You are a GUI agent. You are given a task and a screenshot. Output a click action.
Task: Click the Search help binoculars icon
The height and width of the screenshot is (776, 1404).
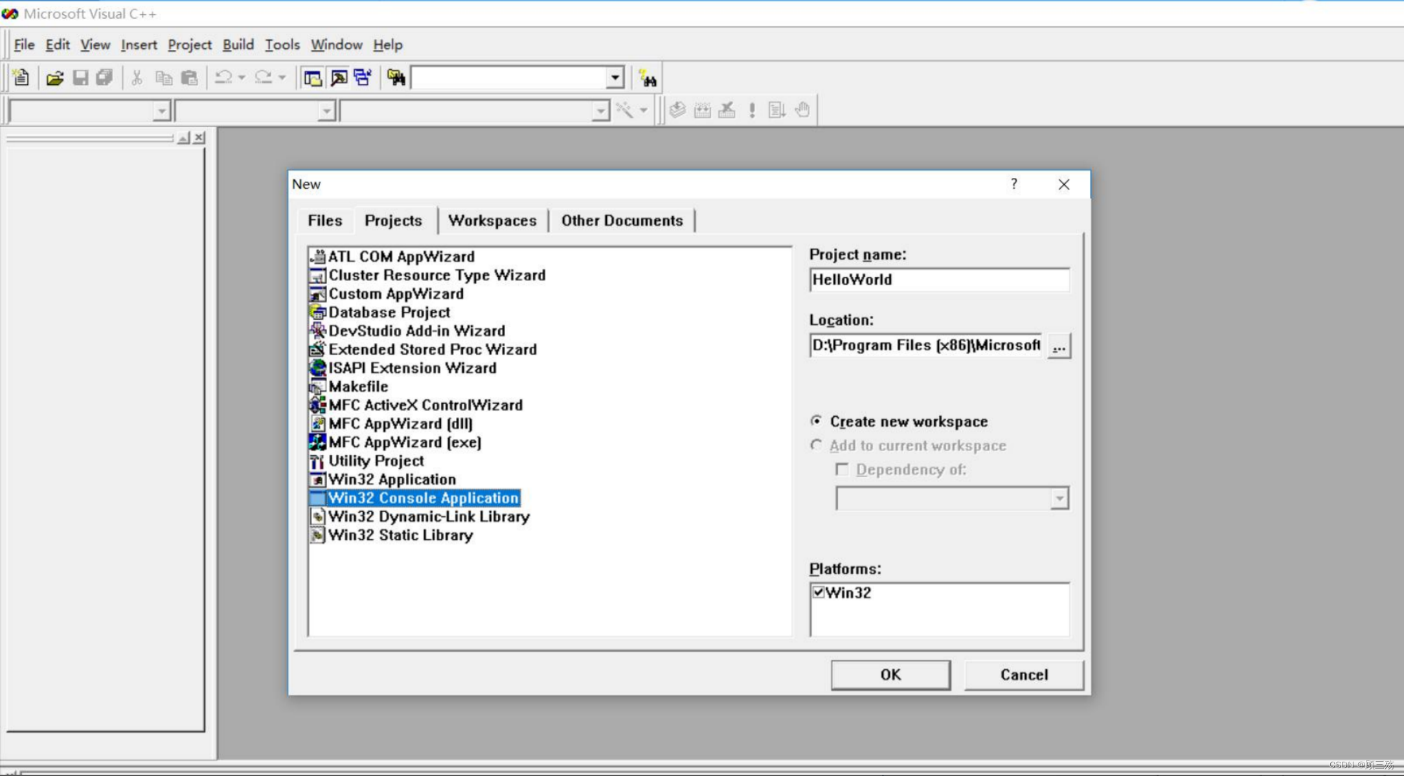[647, 78]
